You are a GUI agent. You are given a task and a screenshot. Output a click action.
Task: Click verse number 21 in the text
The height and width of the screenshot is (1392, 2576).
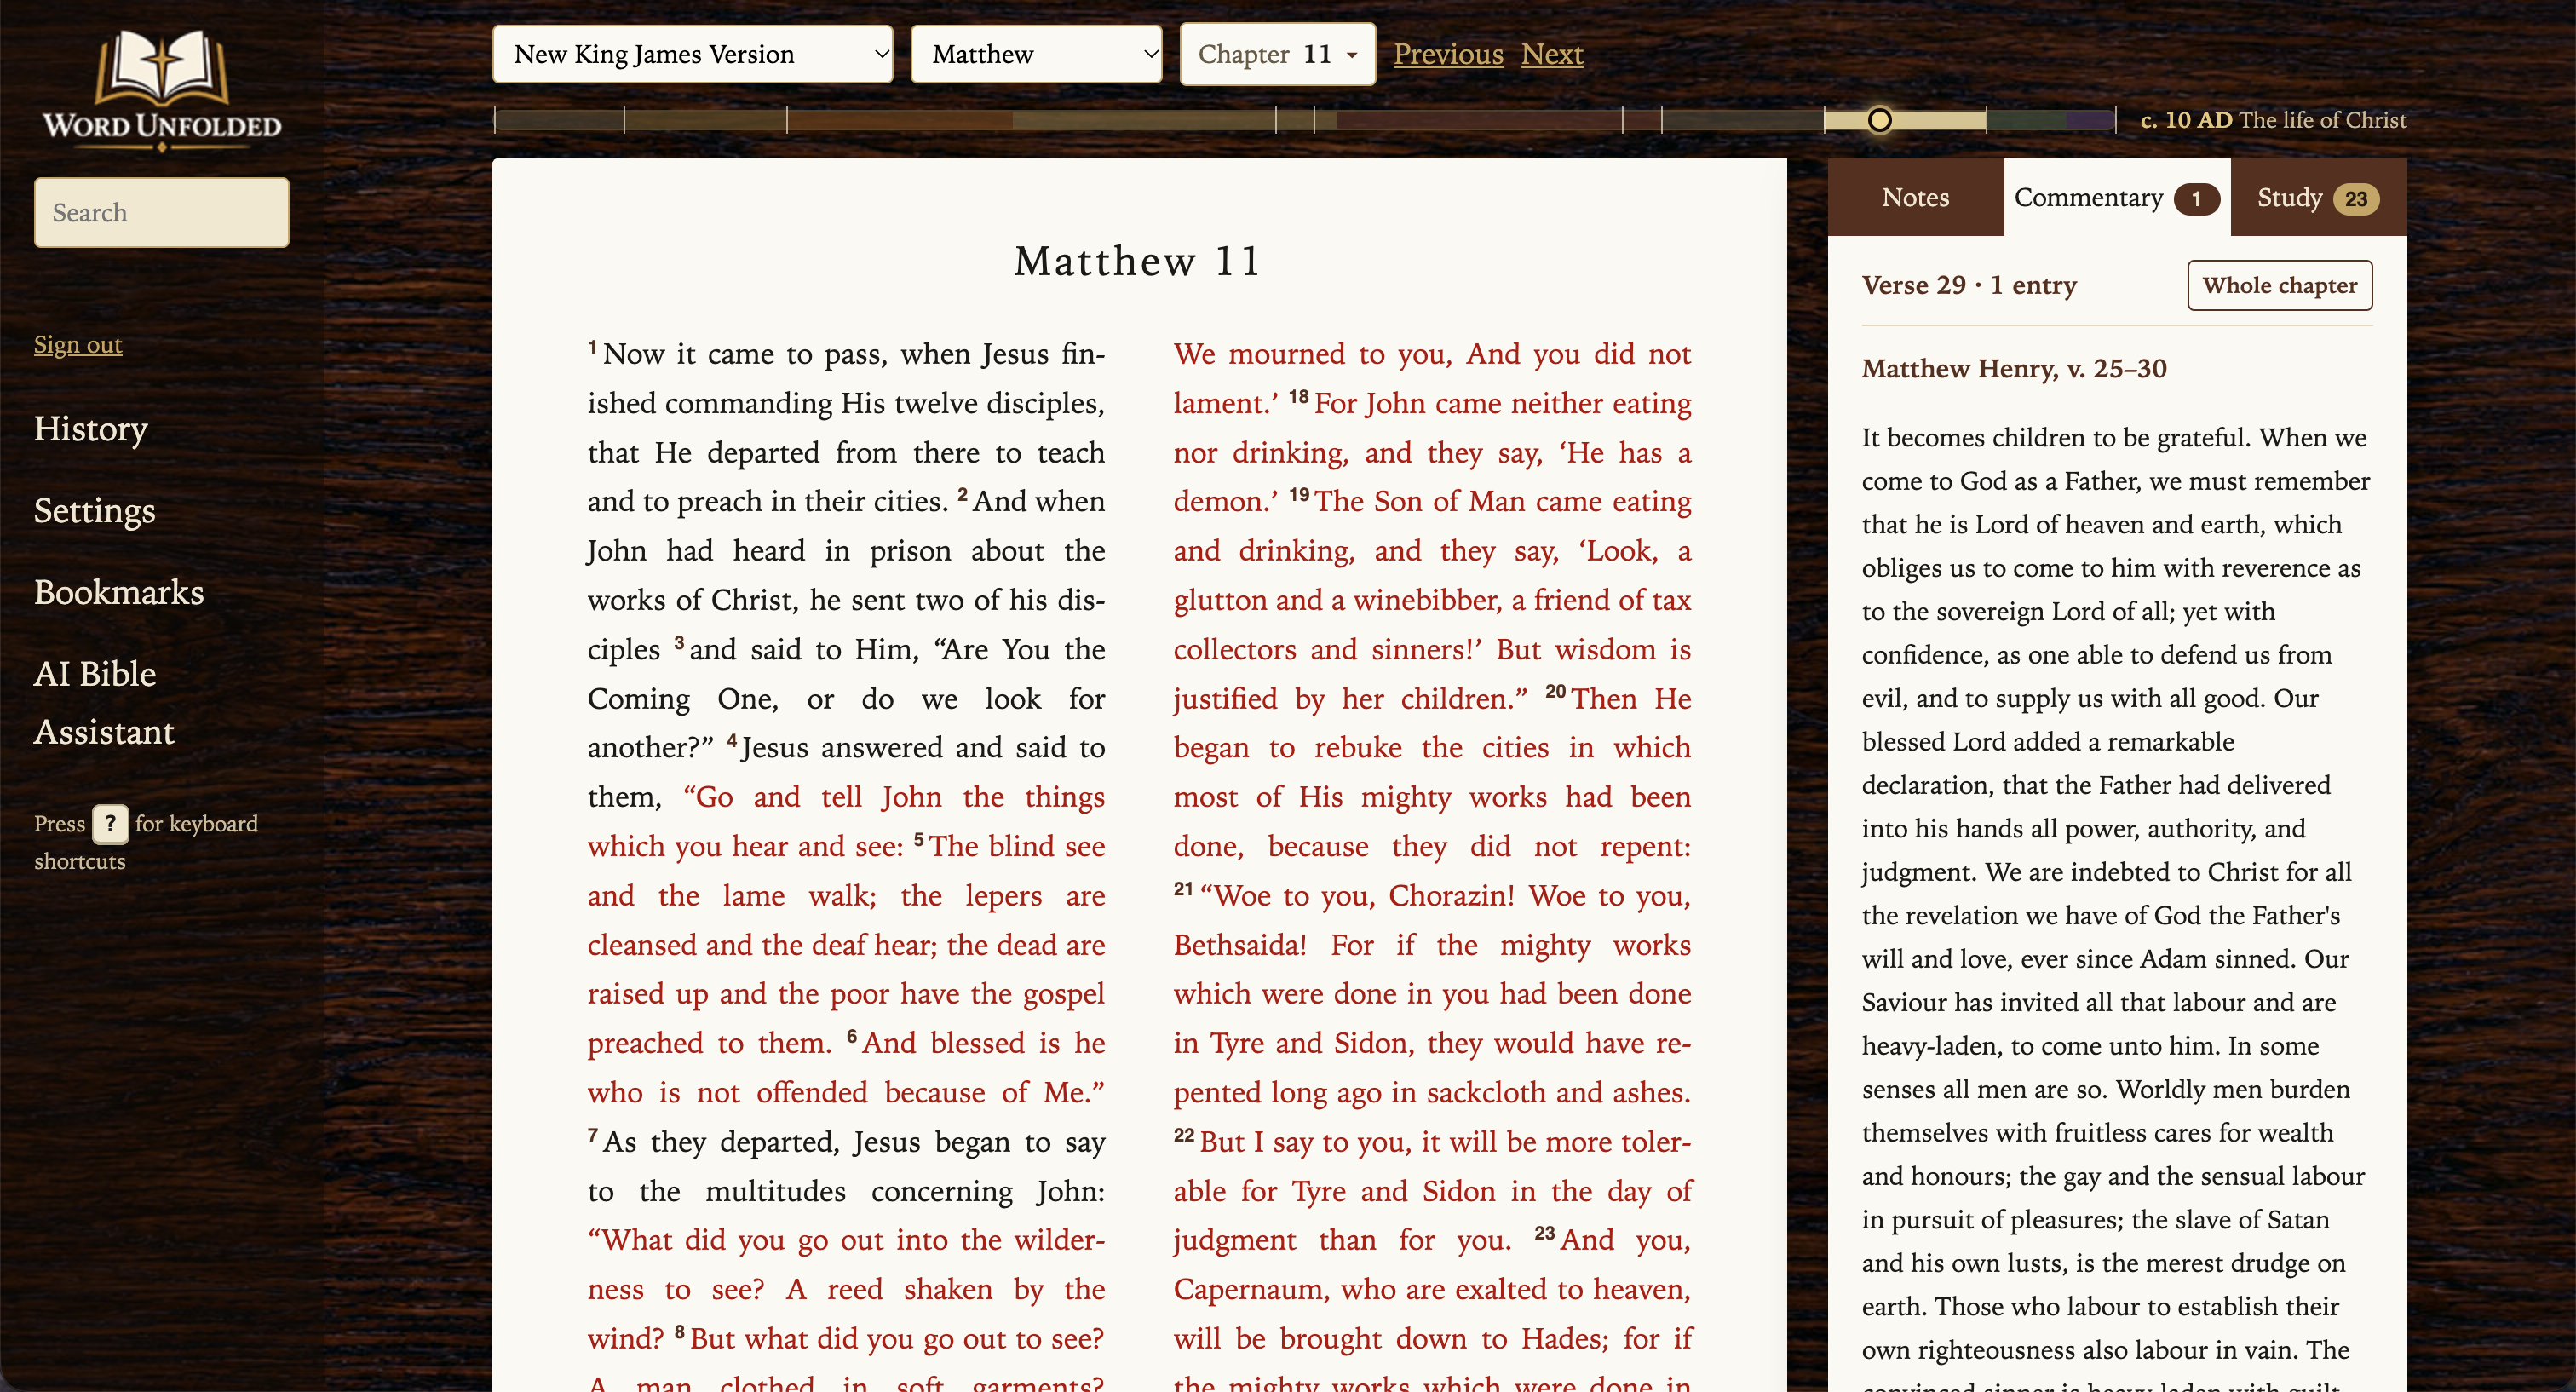click(1183, 888)
